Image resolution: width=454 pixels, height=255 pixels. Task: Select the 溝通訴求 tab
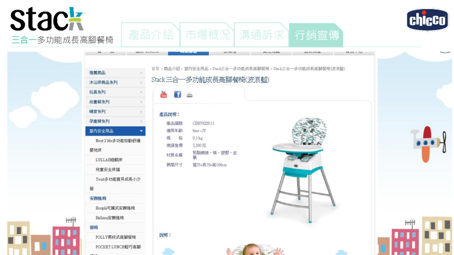click(261, 35)
